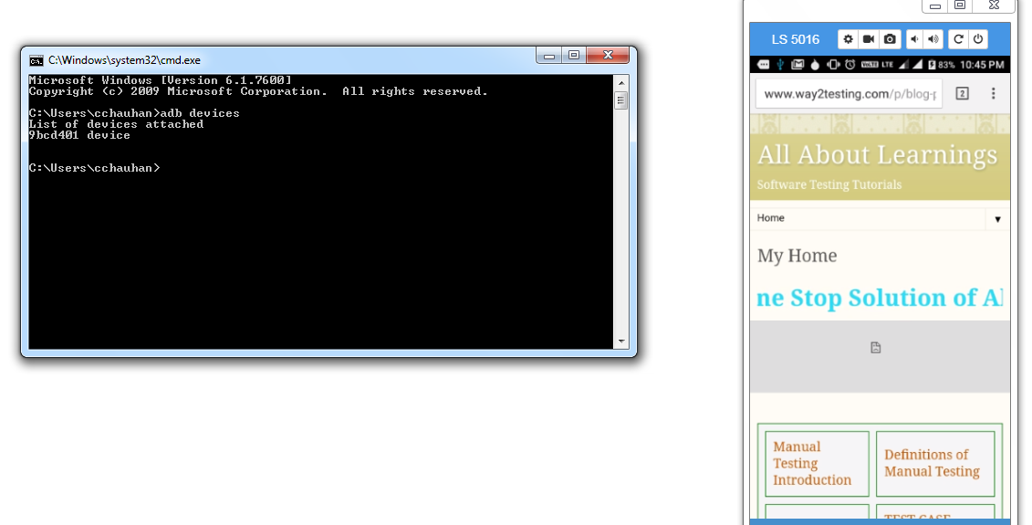Minimize the phone mirroring window
1032x525 pixels.
pyautogui.click(x=934, y=5)
